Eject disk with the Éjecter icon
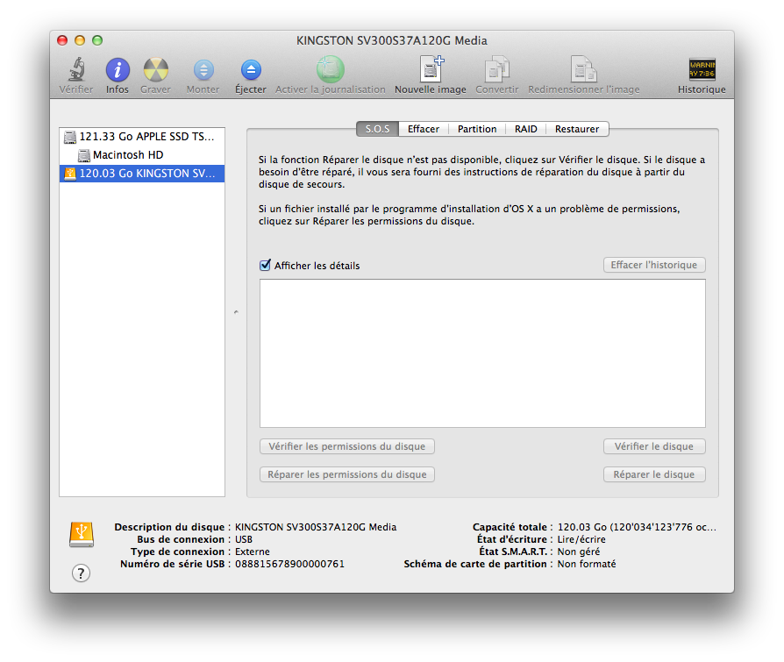Viewport: 784px width, 662px height. (251, 71)
